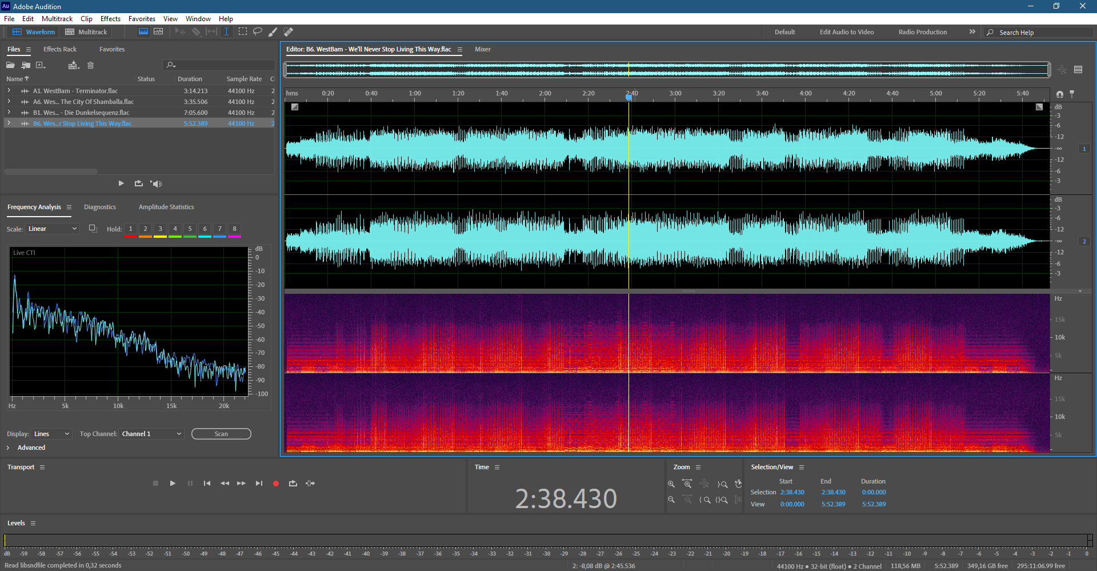Click the Fade Out handle on waveform
The image size is (1097, 571).
(x=1039, y=107)
